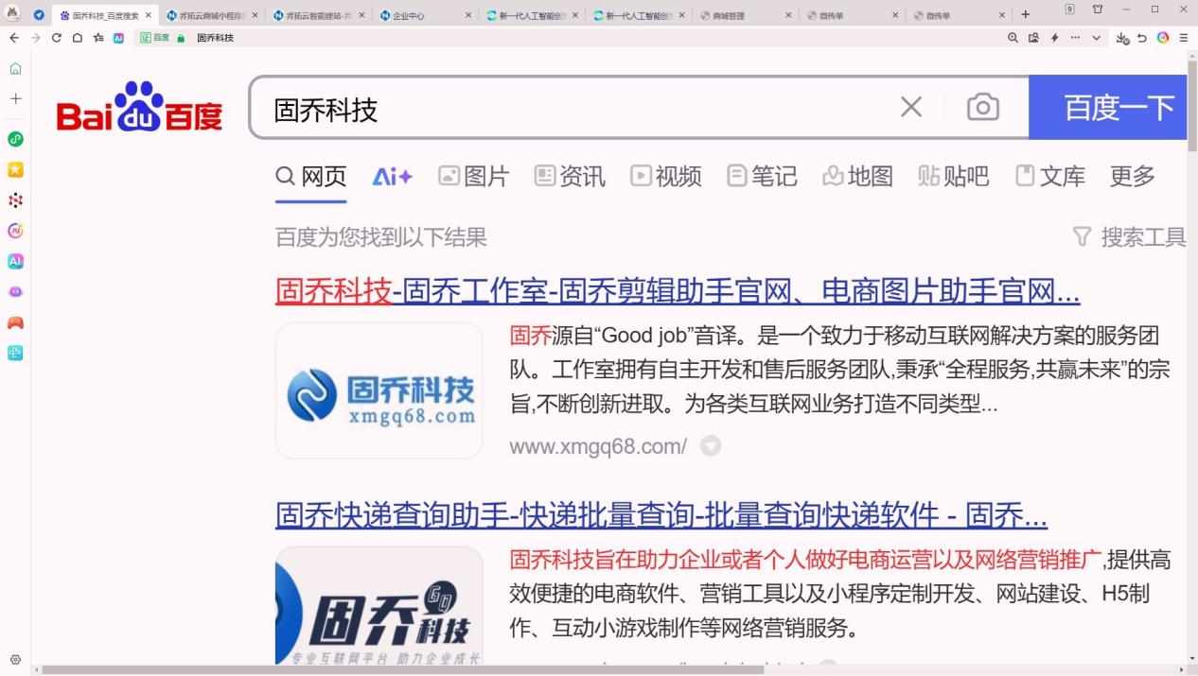
Task: Close the 固乔科技_百度搜索 browser tab
Action: click(x=149, y=15)
